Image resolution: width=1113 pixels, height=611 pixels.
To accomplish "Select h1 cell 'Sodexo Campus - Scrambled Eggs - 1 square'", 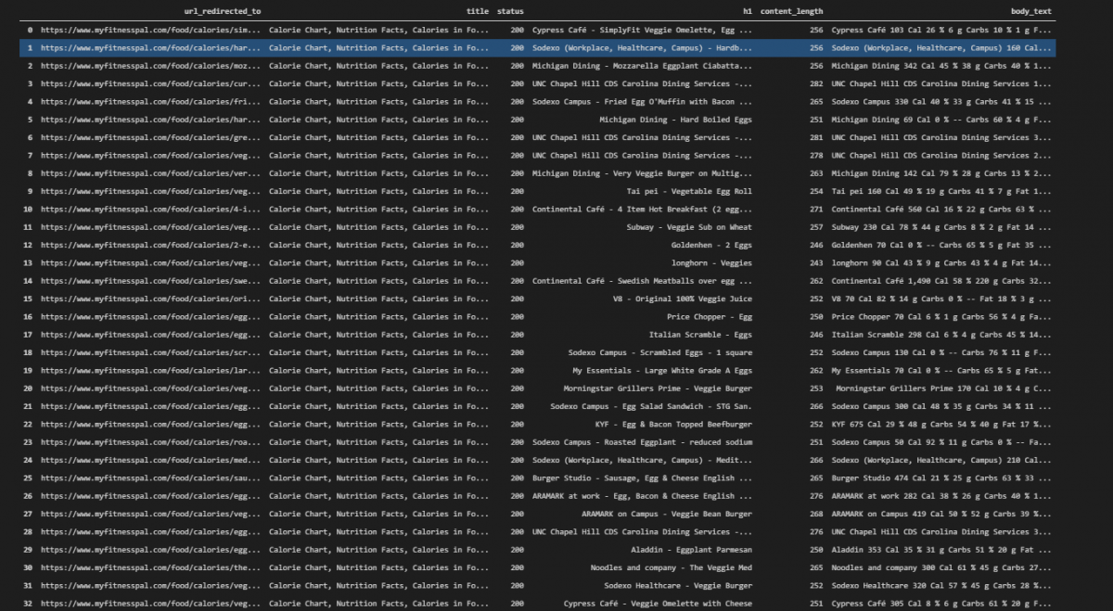I will (660, 352).
